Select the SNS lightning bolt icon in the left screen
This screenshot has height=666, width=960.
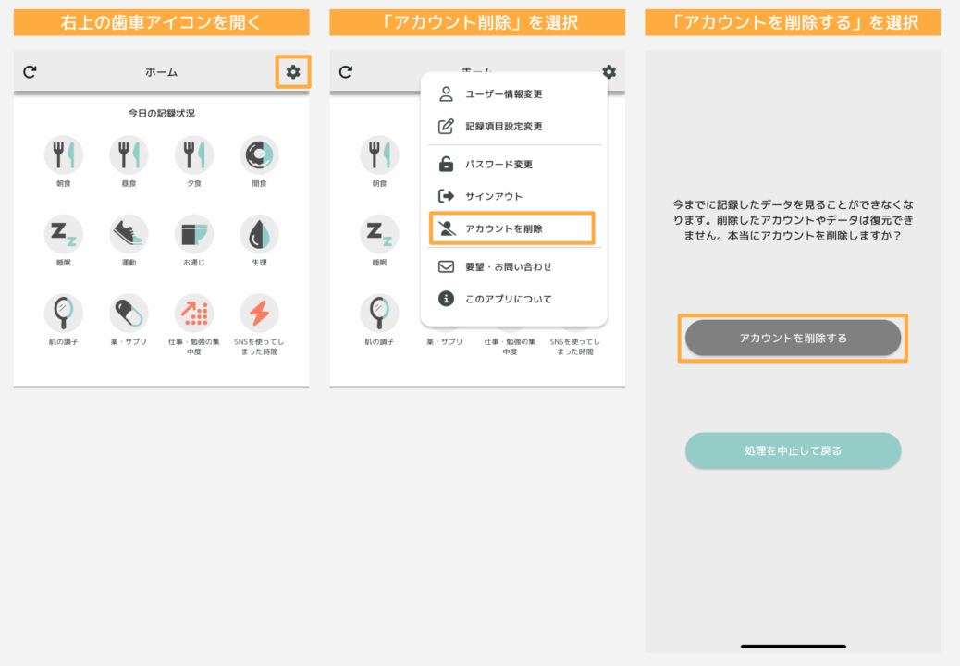259,314
